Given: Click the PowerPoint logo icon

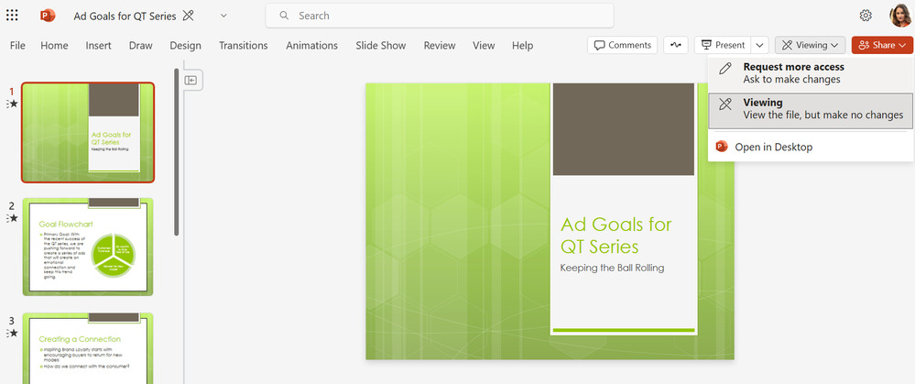Looking at the screenshot, I should coord(48,16).
